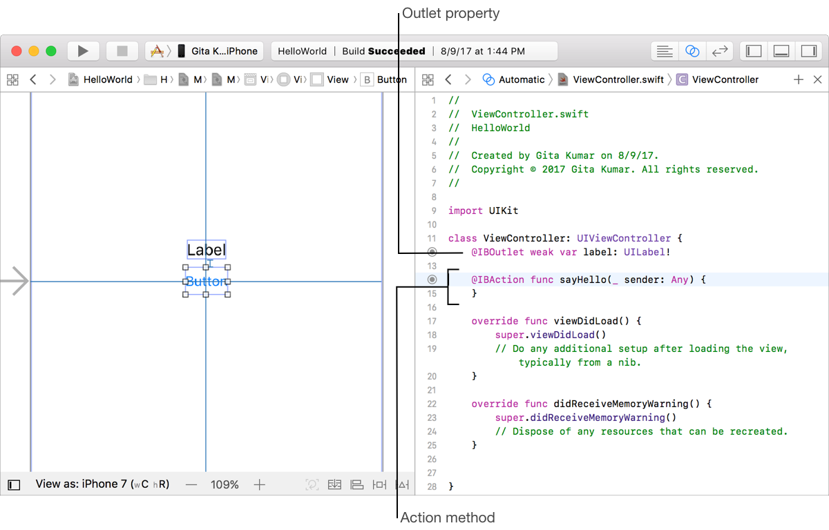Image resolution: width=829 pixels, height=530 pixels.
Task: Click the Add New Constraints icon
Action: pyautogui.click(x=379, y=484)
